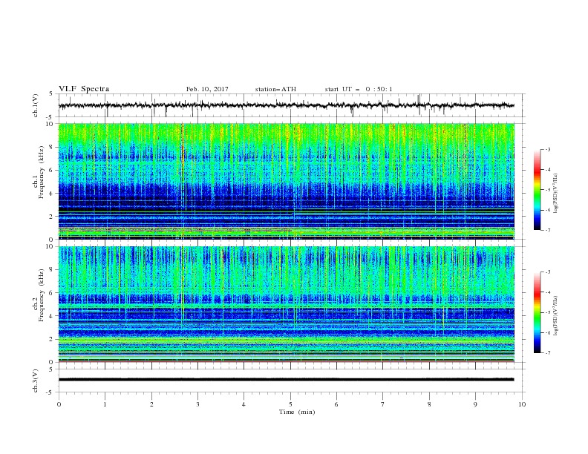Viewport: 588px width, 454px height.
Task: Click time axis tick label "2"
Action: point(151,404)
